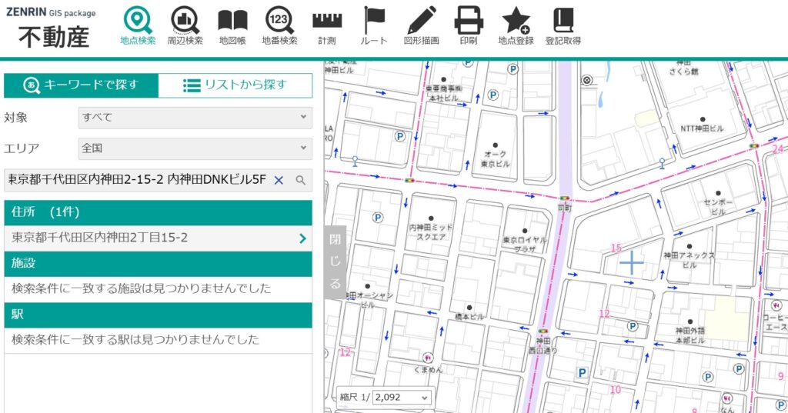Open the エリア dropdown showing 全国
This screenshot has height=413, width=788.
(x=195, y=148)
